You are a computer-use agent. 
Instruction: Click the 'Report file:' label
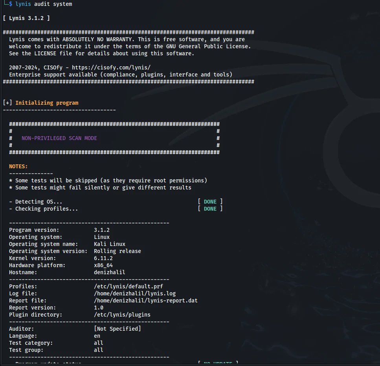click(x=28, y=300)
